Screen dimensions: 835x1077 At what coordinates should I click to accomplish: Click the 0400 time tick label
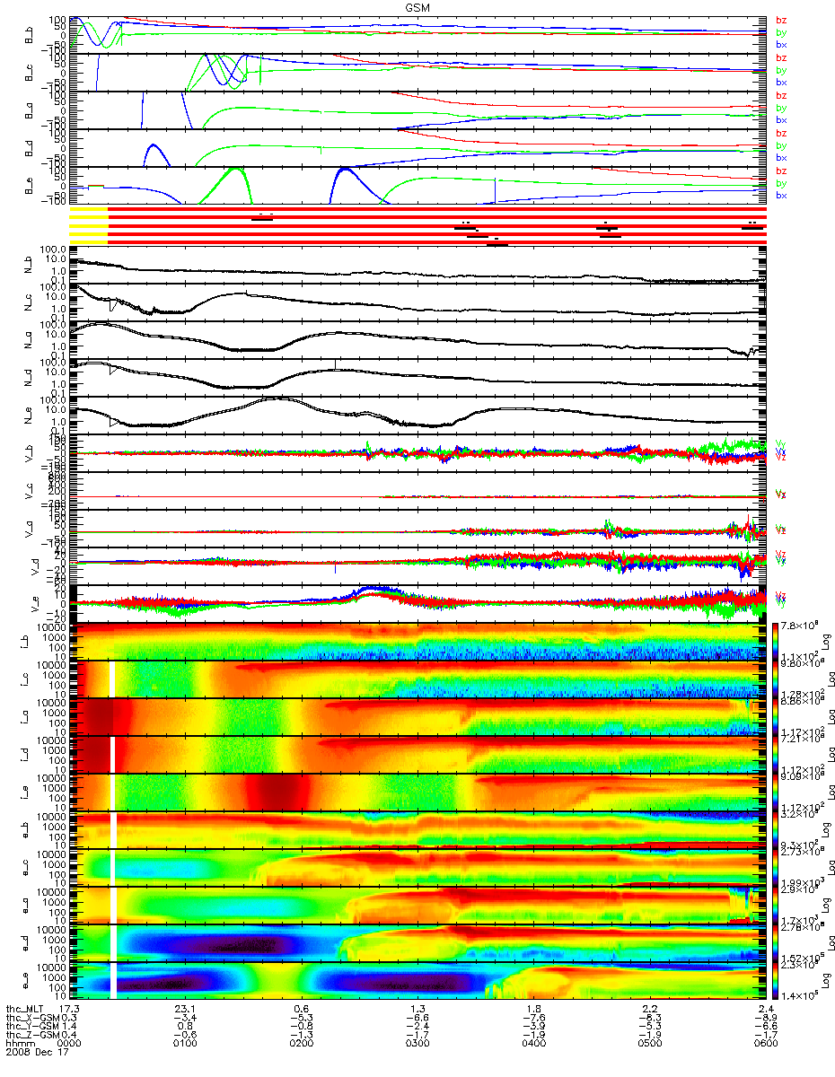coord(533,1043)
